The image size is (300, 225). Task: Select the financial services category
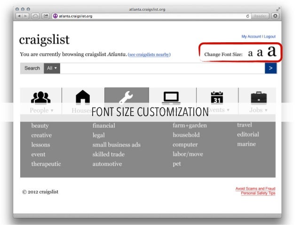(104, 125)
